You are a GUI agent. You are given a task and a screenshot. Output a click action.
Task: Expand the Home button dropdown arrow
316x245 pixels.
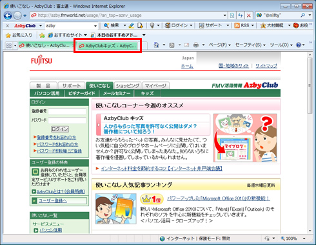click(x=164, y=45)
